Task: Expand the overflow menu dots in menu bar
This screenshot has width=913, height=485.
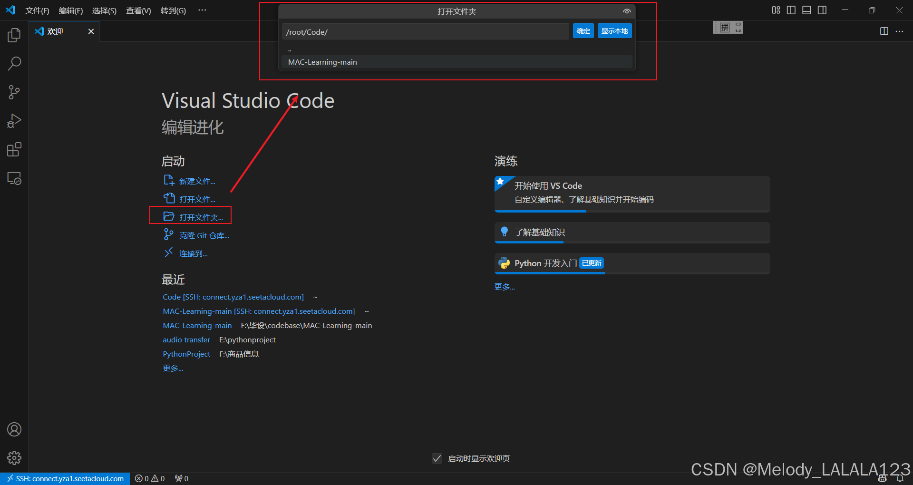Action: tap(202, 10)
